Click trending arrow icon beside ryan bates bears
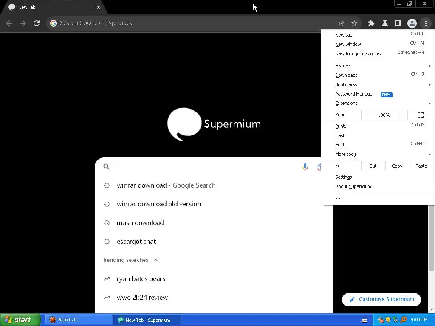Image resolution: width=435 pixels, height=326 pixels. click(107, 279)
